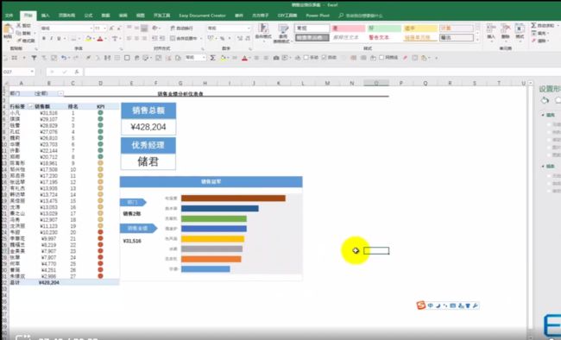Click the Clear eraser icon in Editing
Image resolution: width=561 pixels, height=340 pixels.
pos(533,41)
